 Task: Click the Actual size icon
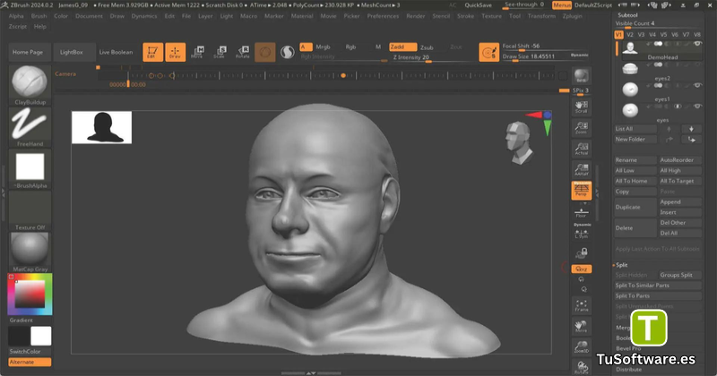(581, 149)
